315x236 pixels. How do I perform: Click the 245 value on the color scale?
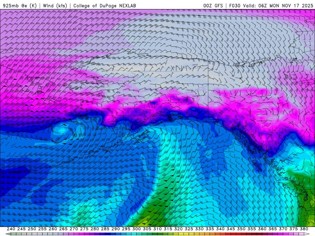(x=21, y=229)
